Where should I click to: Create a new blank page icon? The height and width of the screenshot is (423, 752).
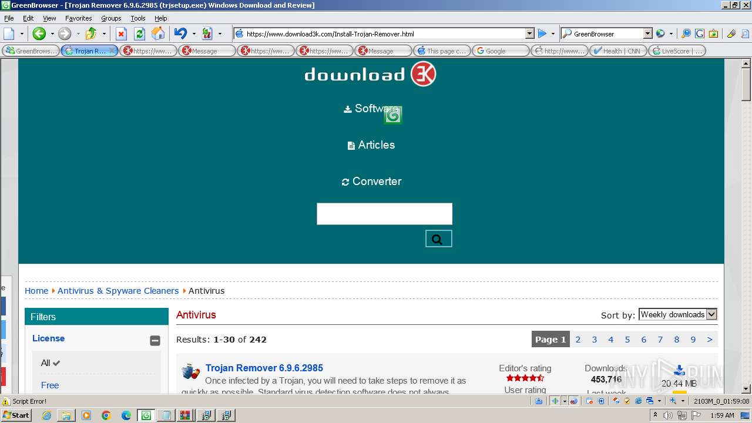pos(9,33)
